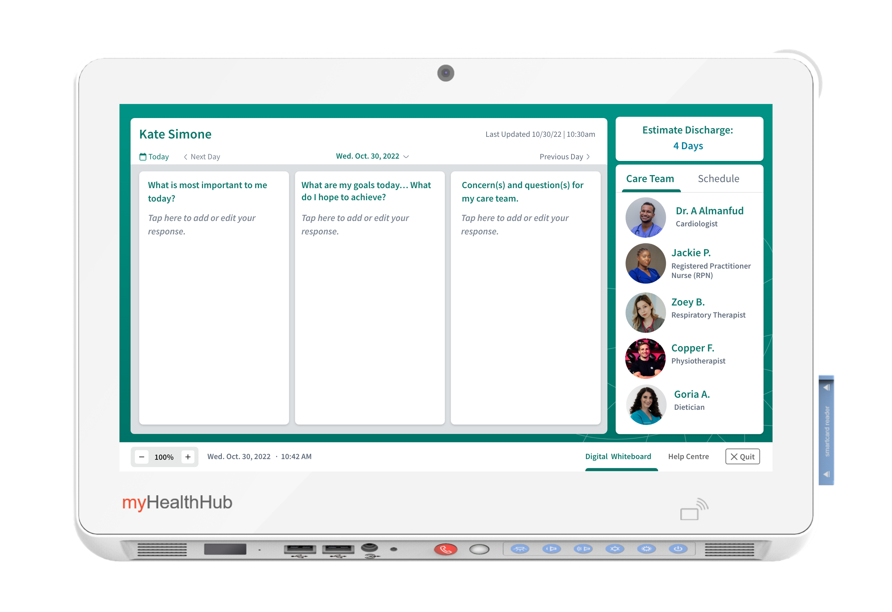
Task: Click the 100% zoom value
Action: (164, 457)
